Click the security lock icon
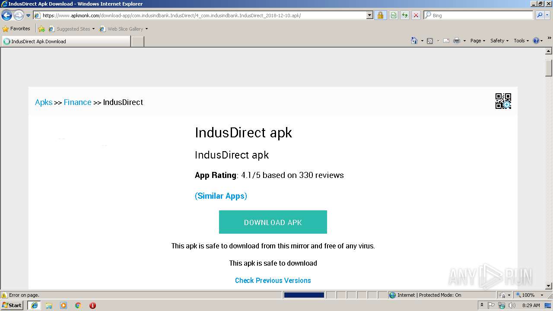The width and height of the screenshot is (553, 311). (x=380, y=16)
